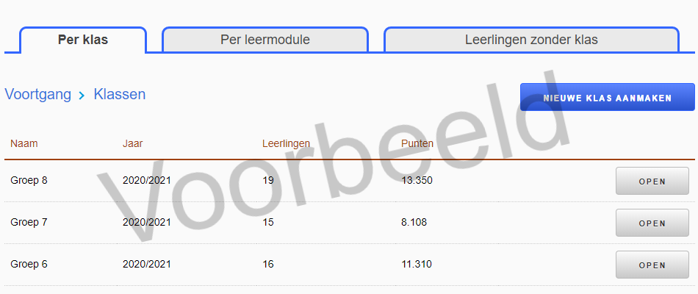Select the Leerlingen zonder klas tab

pyautogui.click(x=530, y=40)
